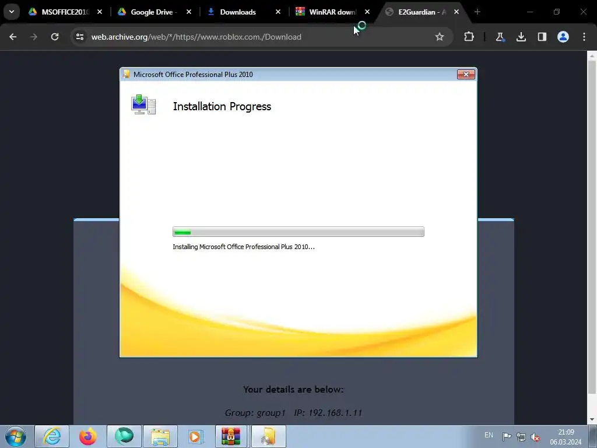Click the installation progress bar

pos(298,232)
